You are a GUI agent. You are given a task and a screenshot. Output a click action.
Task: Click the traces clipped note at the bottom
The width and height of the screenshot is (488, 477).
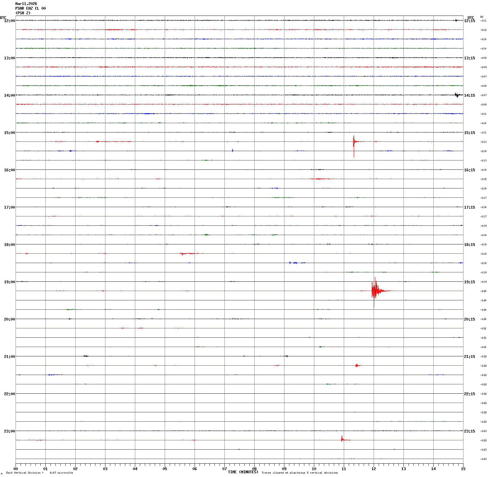click(299, 473)
